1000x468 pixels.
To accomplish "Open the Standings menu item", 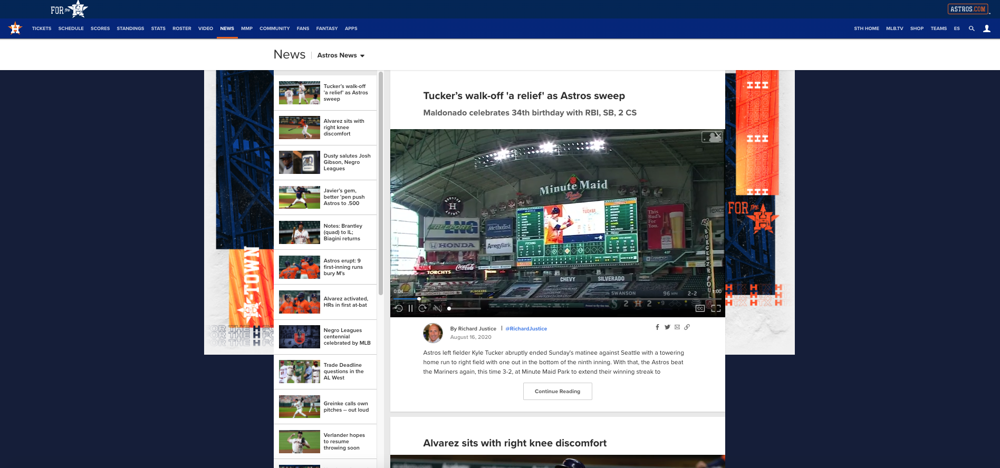I will pos(130,28).
